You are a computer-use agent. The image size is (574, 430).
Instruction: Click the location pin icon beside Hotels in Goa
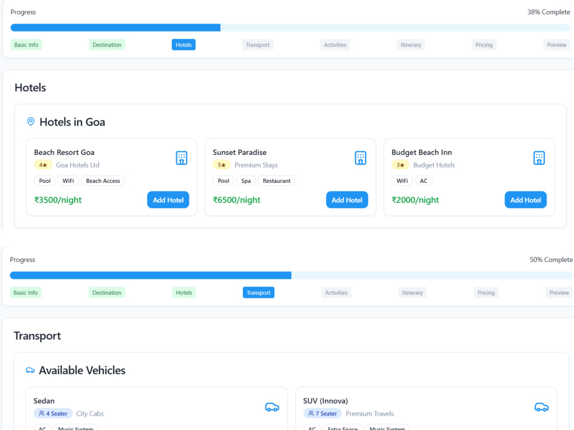click(31, 122)
